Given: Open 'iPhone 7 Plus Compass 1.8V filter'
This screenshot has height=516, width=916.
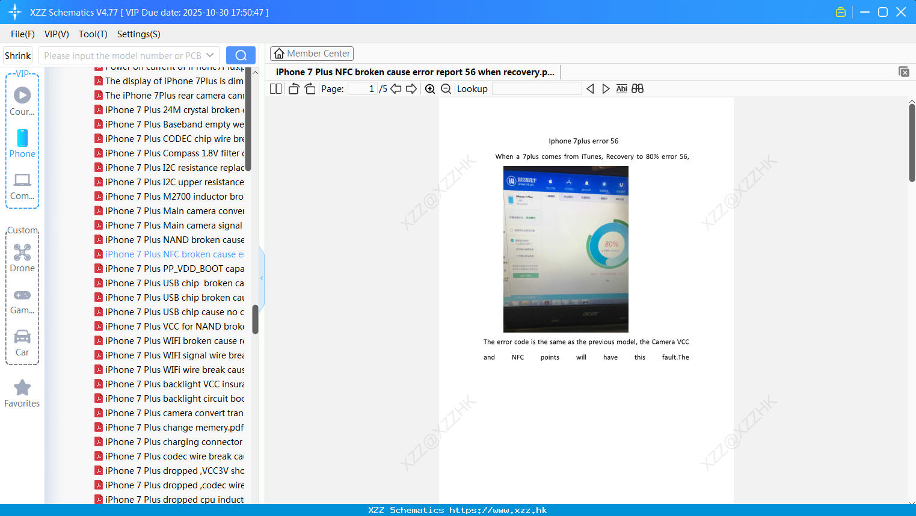Looking at the screenshot, I should (169, 153).
